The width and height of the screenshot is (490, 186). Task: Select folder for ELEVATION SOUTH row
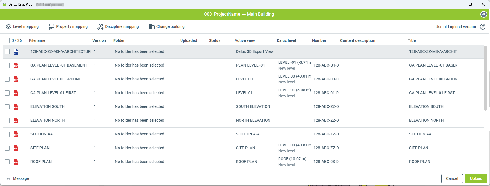click(139, 107)
